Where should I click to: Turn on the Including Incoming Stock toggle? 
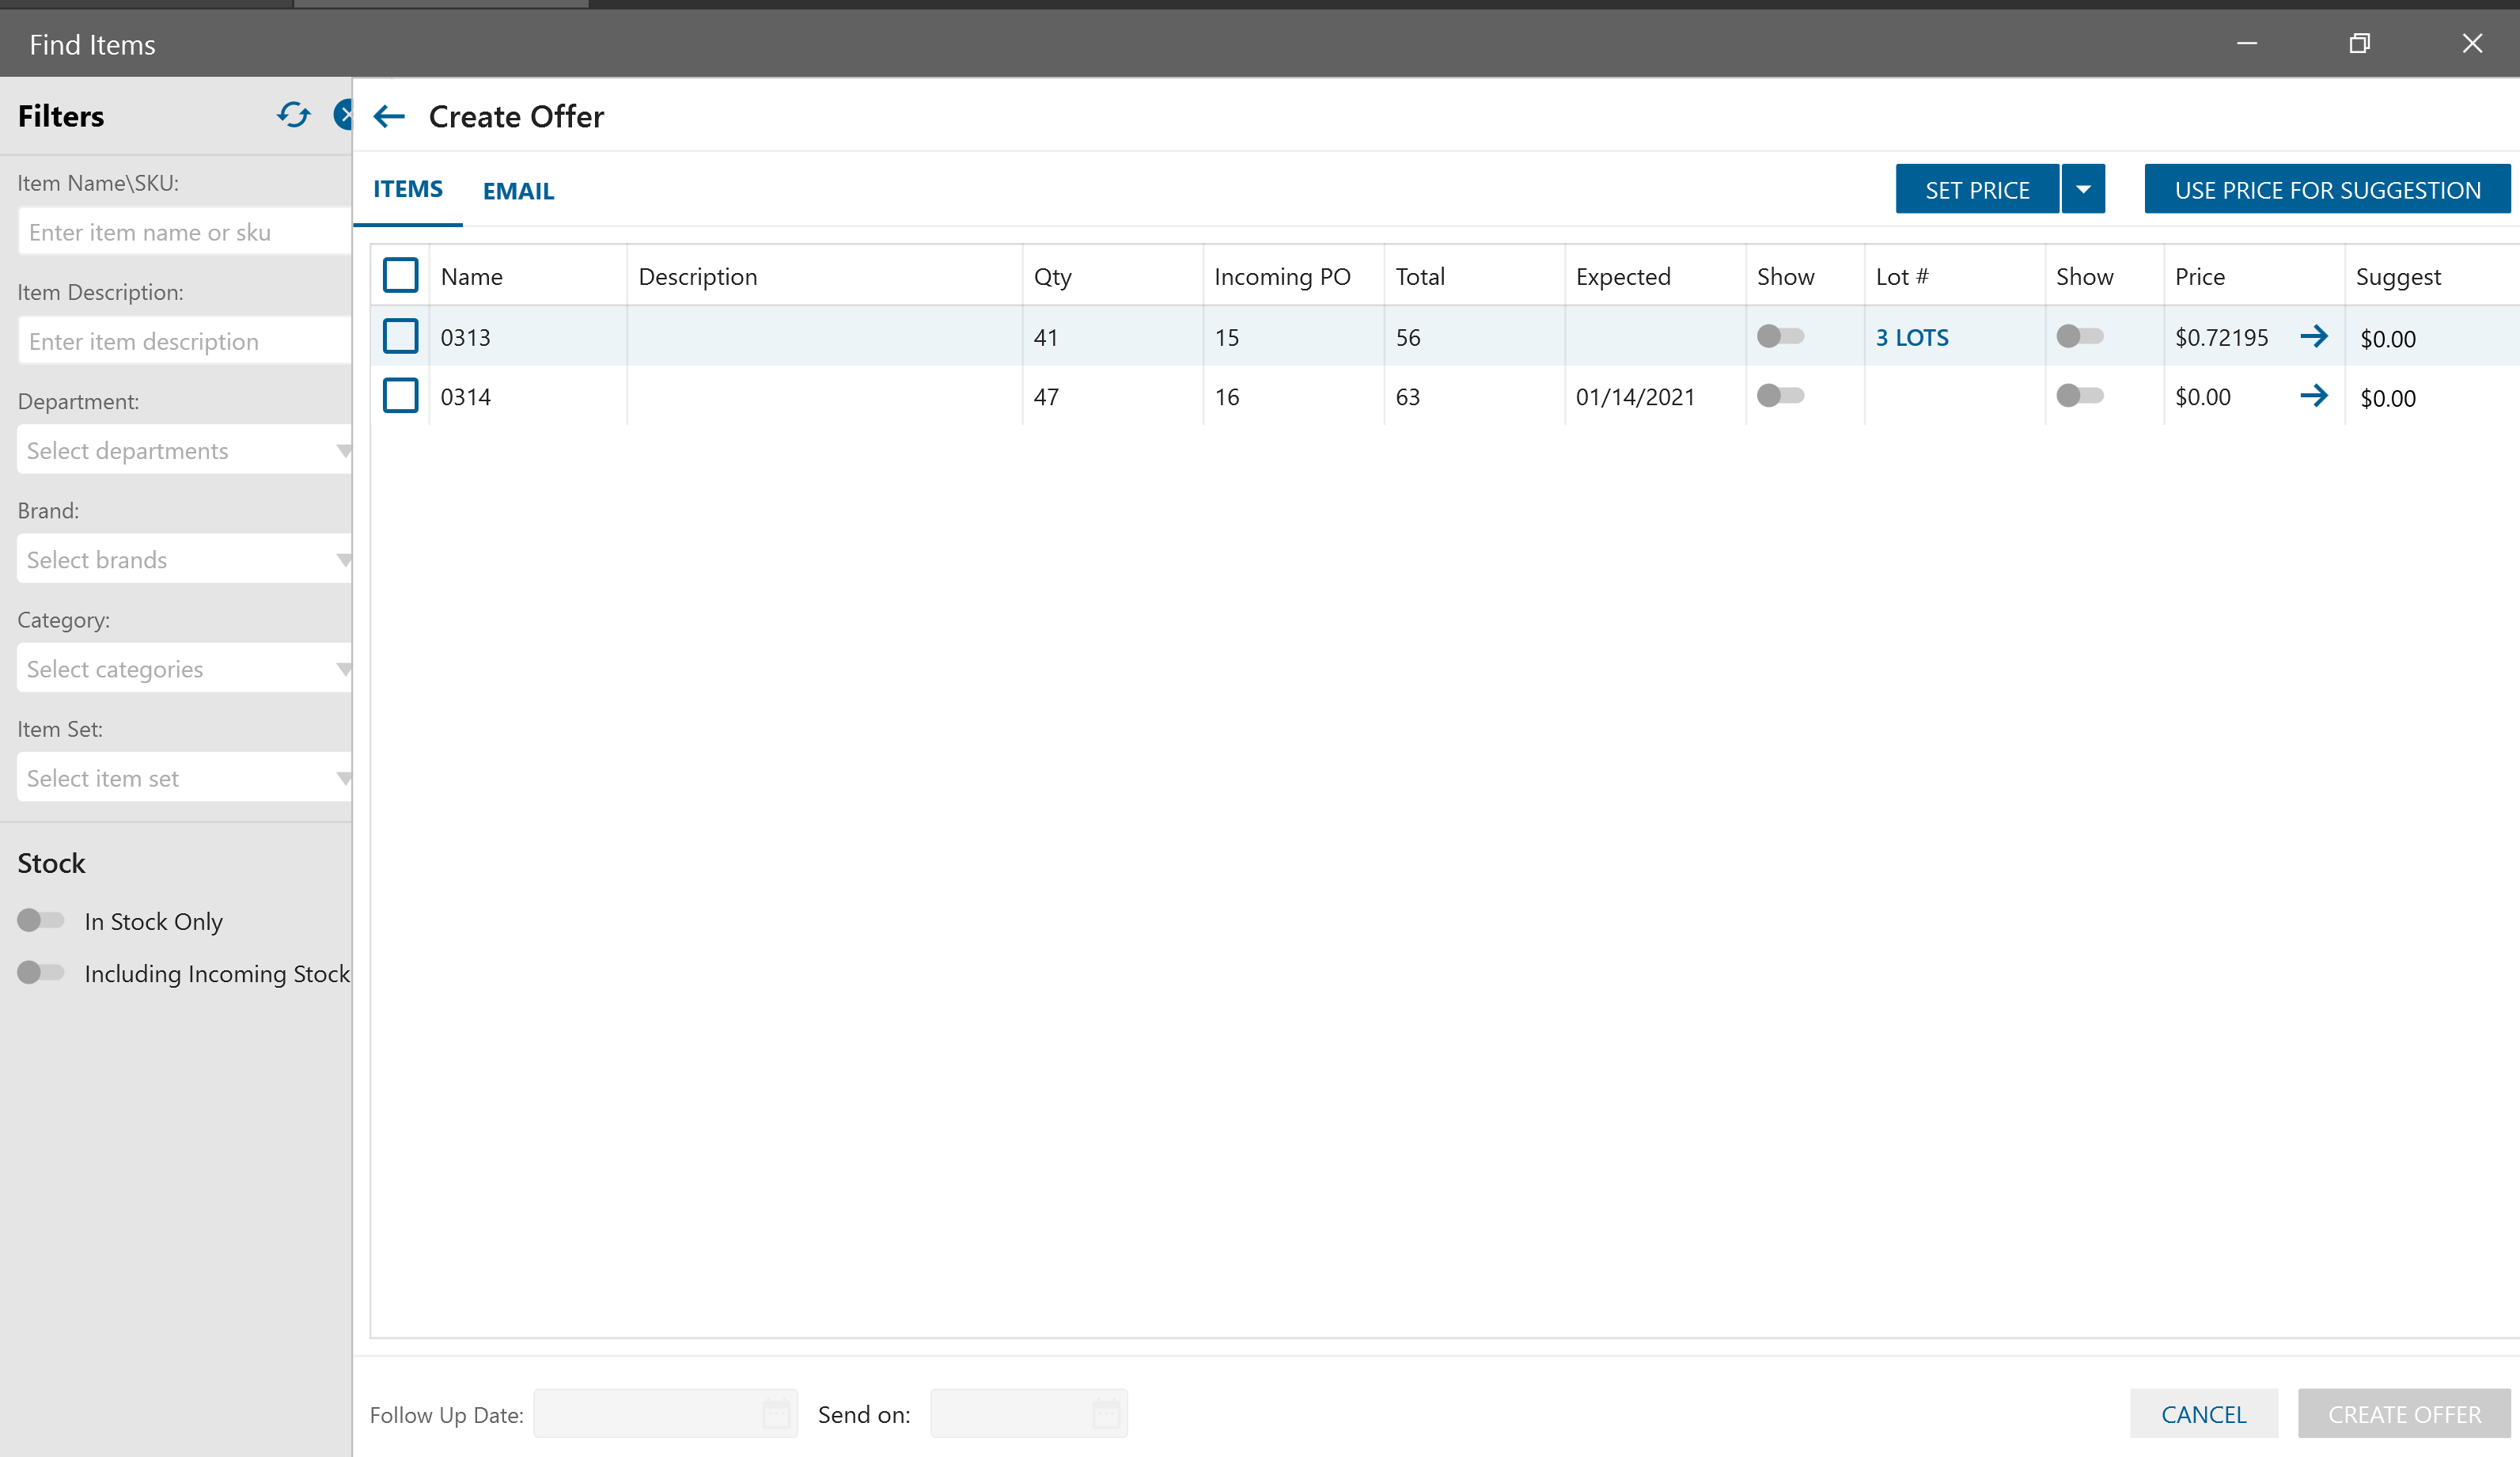[x=41, y=972]
